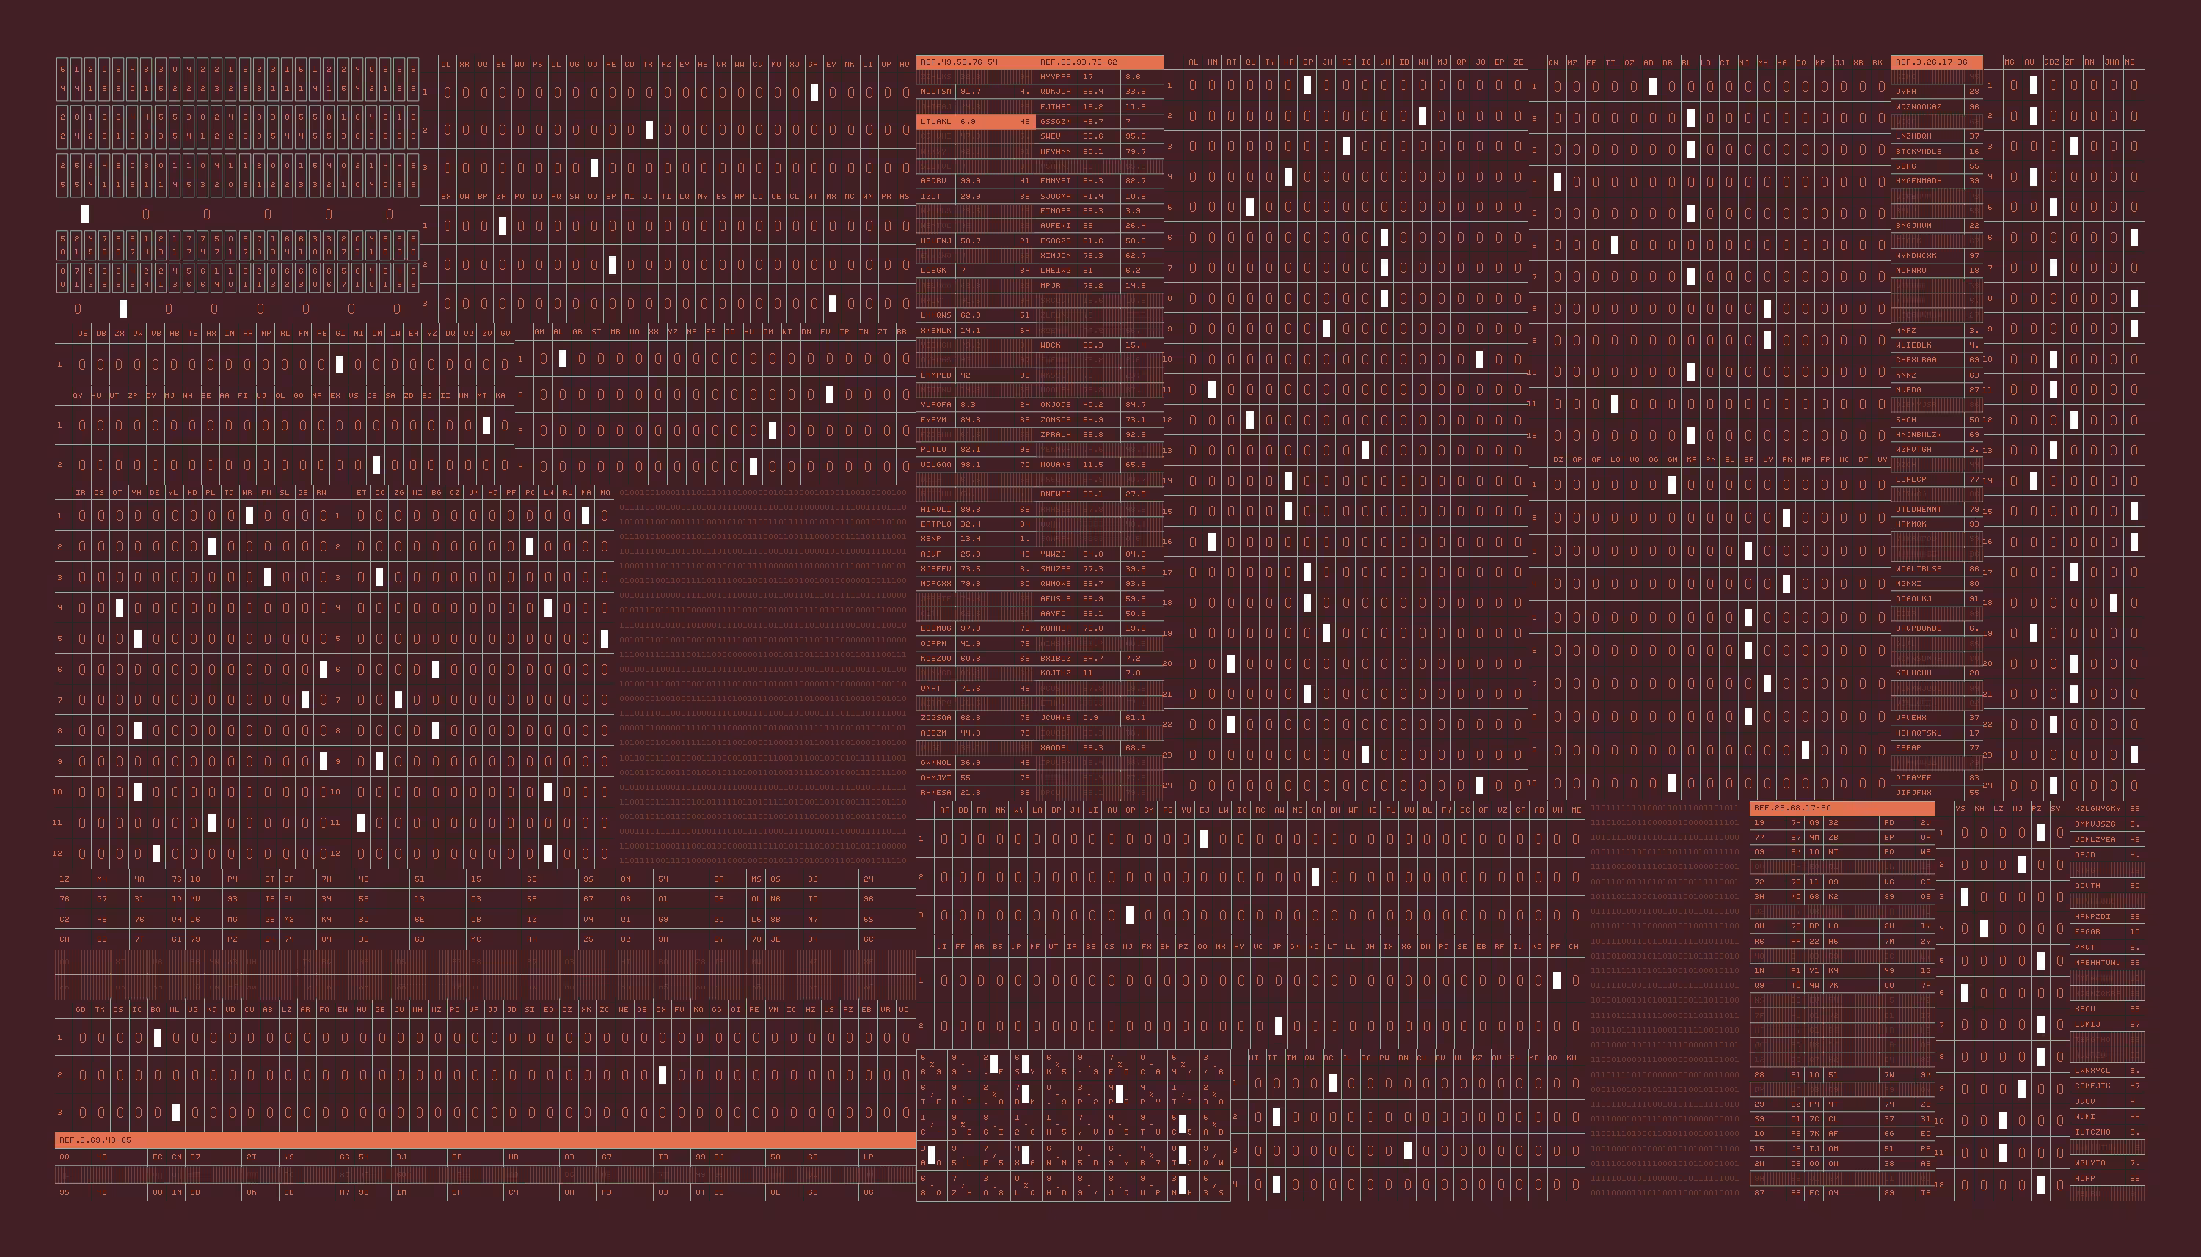Click the FMMYST label
The width and height of the screenshot is (2201, 1257).
coord(1055,181)
